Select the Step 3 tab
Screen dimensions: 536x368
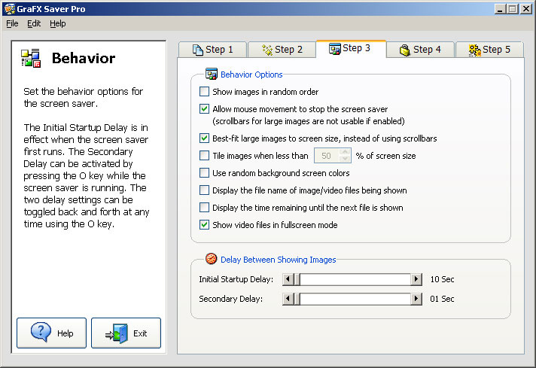351,48
